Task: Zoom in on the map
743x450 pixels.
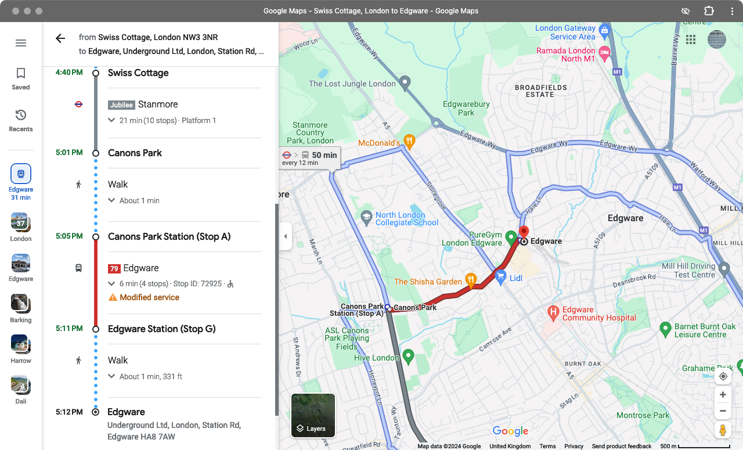Action: click(x=723, y=395)
